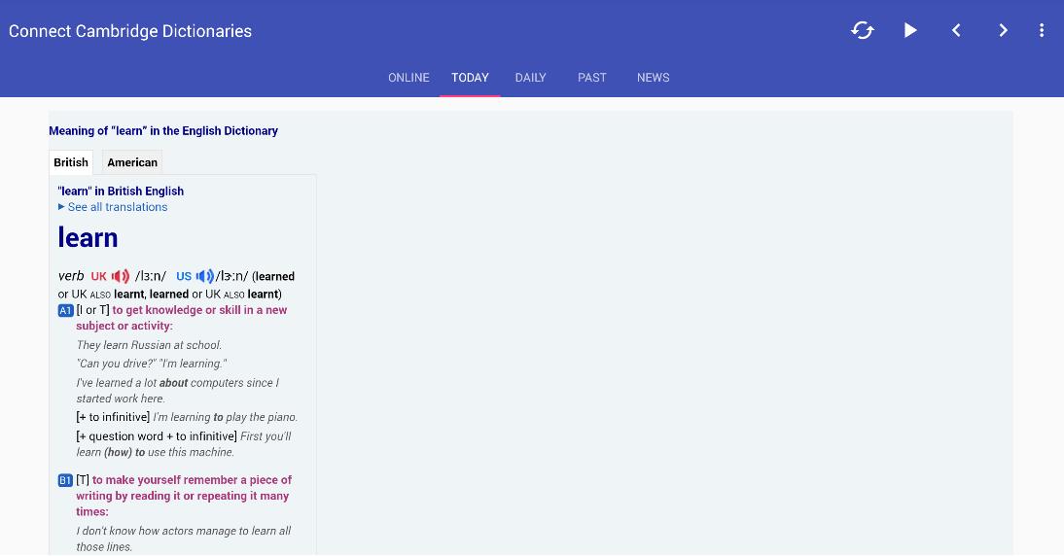Viewport: 1064px width, 556px height.
Task: Click definition "to make yourself remember"
Action: coord(184,496)
